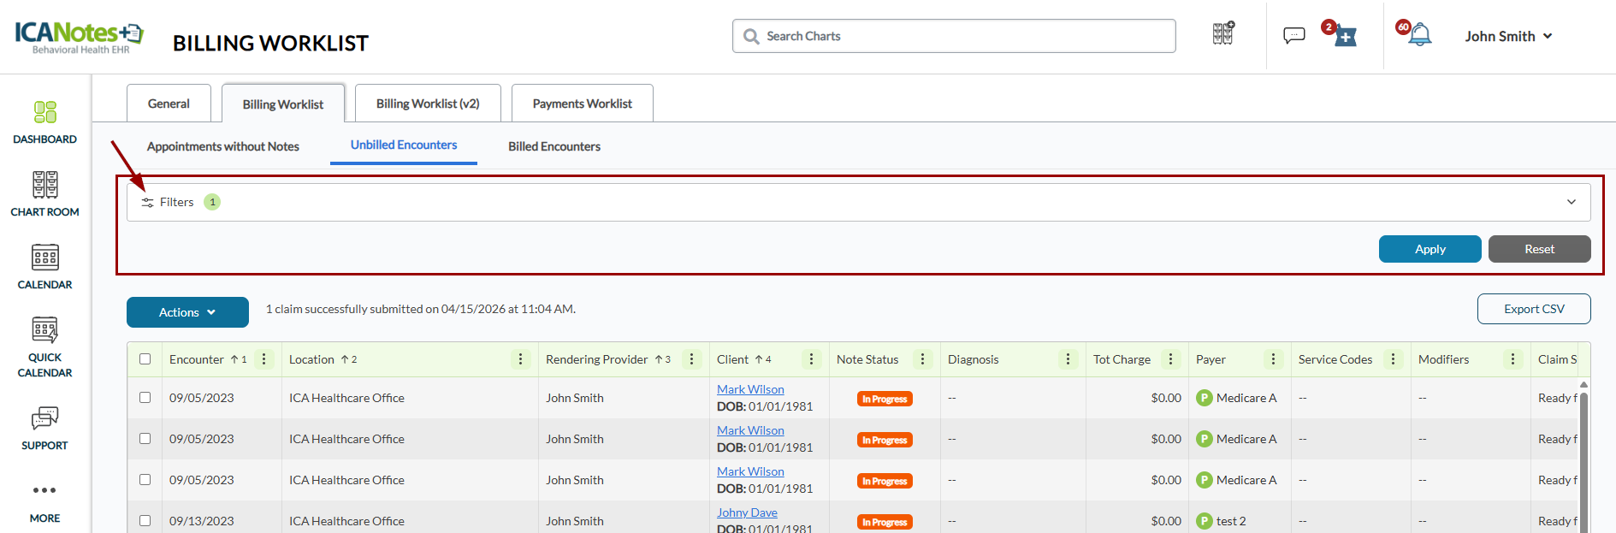This screenshot has height=533, width=1616.
Task: Click the Encounter column three-dot menu
Action: tap(264, 359)
